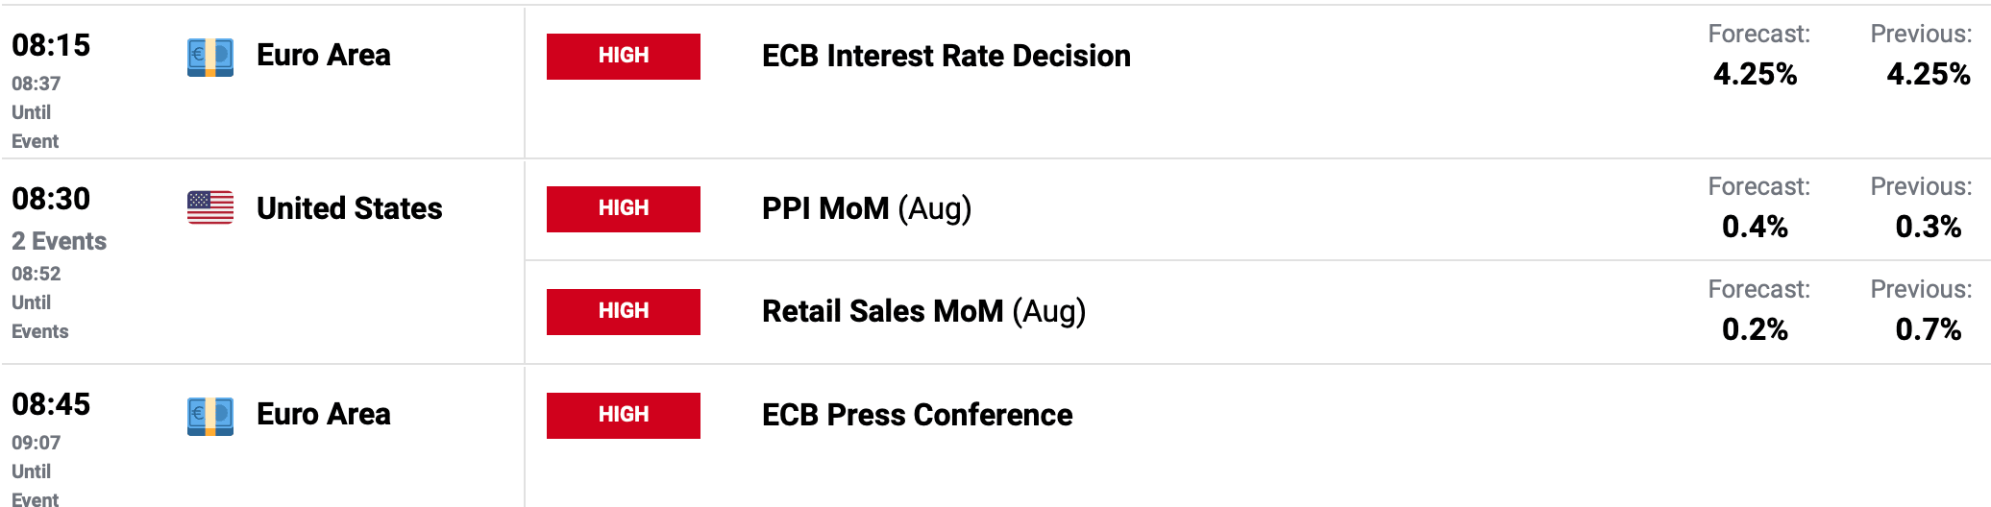The height and width of the screenshot is (507, 1991).
Task: Click the Euro banknote icon beside 08:15
Action: coord(209,57)
